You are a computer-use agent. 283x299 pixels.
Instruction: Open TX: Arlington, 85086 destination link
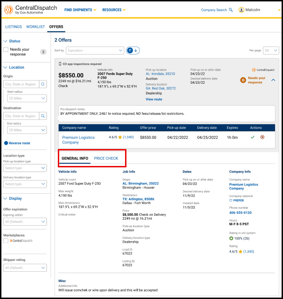point(138,199)
